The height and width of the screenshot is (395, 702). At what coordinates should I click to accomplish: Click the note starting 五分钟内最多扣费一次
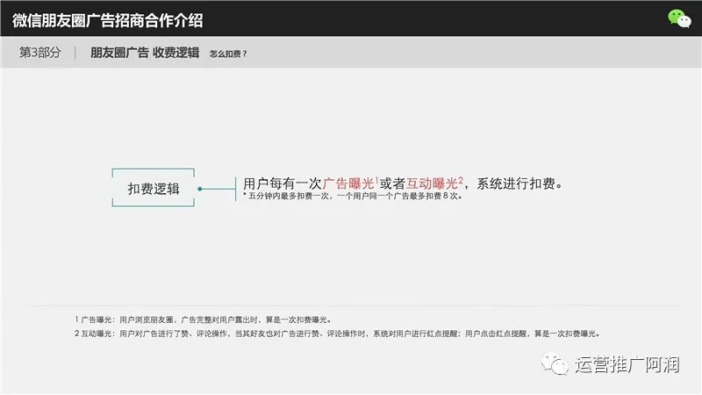pos(353,196)
